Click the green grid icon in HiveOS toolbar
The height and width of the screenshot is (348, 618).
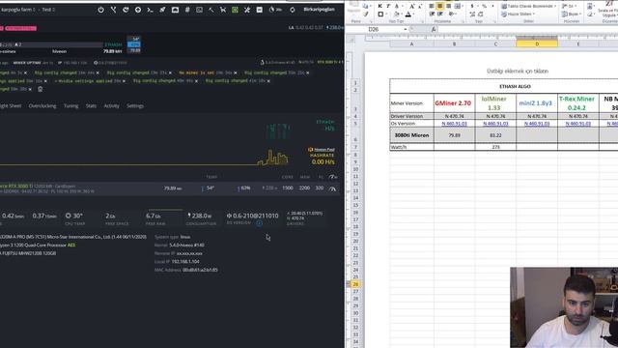click(235, 10)
